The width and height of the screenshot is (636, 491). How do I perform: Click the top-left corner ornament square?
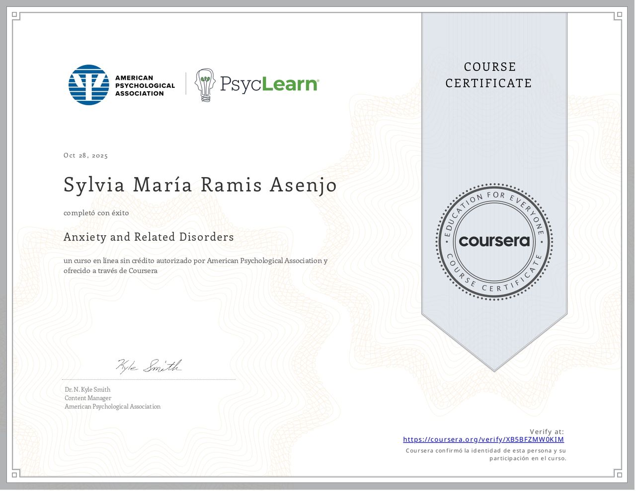pyautogui.click(x=15, y=15)
